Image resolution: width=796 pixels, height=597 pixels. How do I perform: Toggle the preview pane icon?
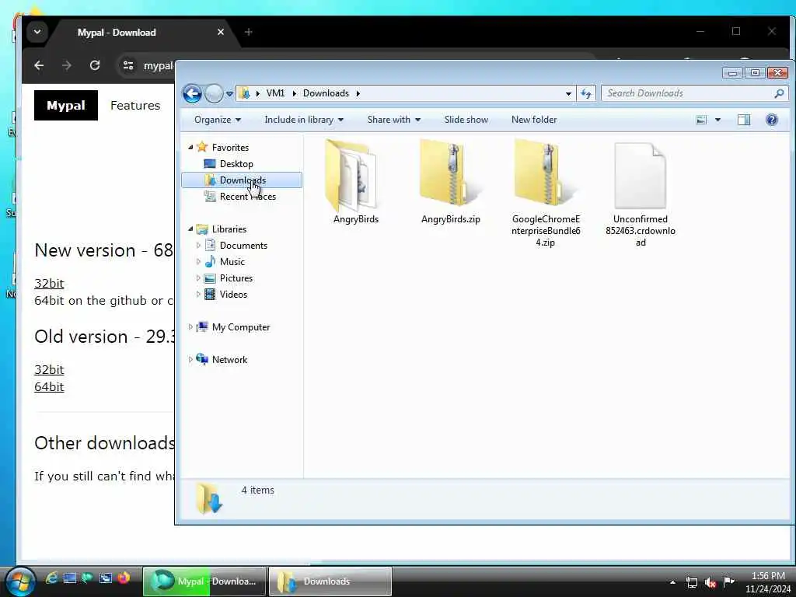744,120
